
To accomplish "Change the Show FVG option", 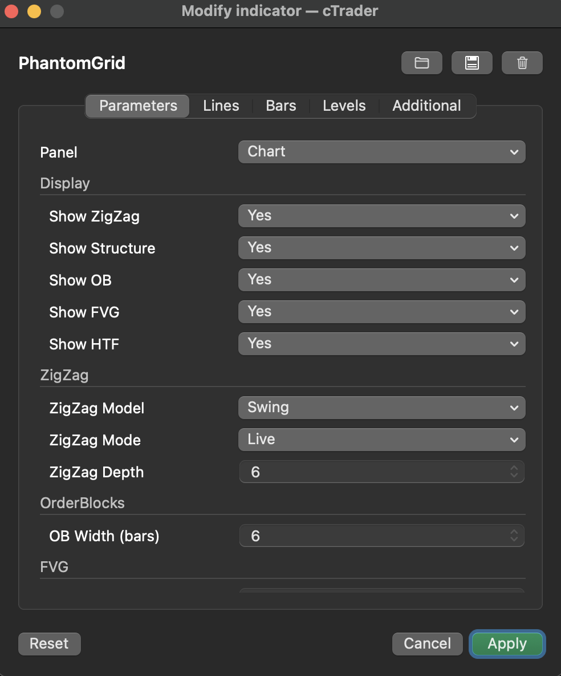I will tap(381, 312).
